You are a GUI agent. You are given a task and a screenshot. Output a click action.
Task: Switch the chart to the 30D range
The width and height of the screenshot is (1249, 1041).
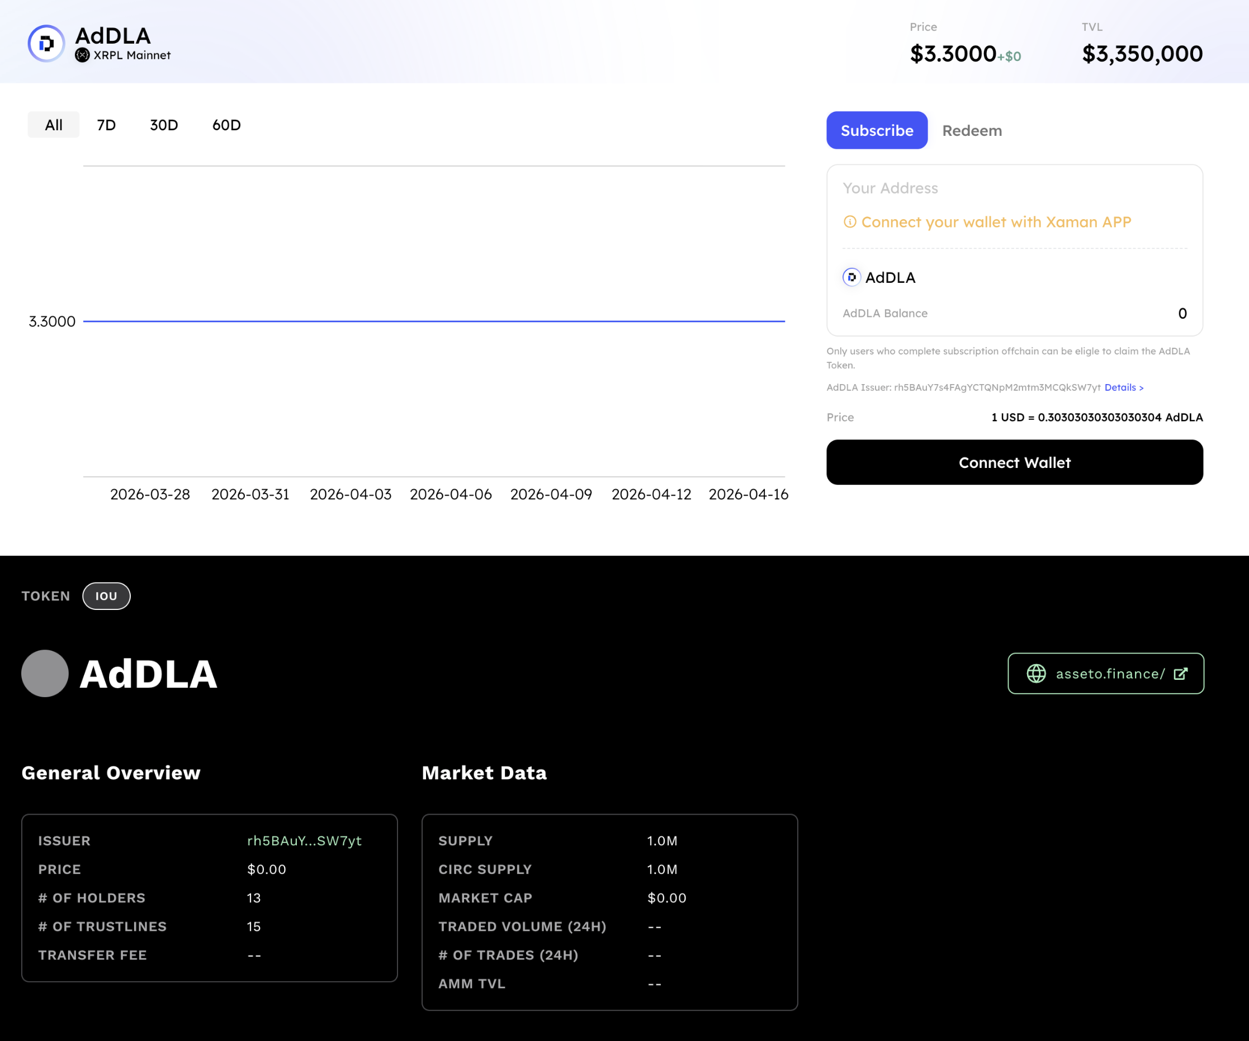pyautogui.click(x=164, y=125)
